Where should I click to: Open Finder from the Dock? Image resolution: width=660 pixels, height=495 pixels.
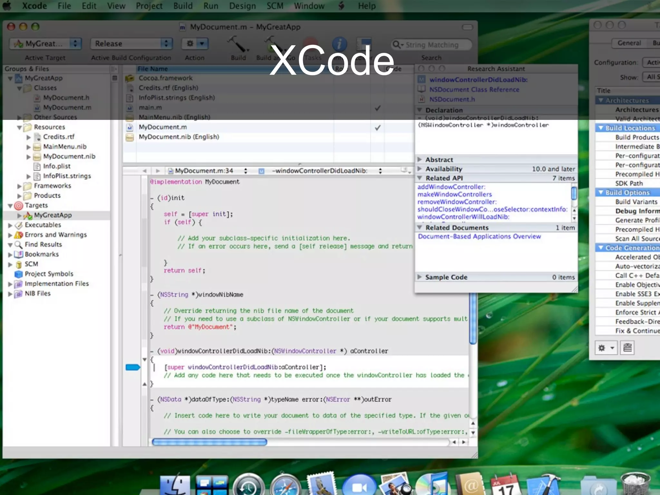pyautogui.click(x=175, y=485)
